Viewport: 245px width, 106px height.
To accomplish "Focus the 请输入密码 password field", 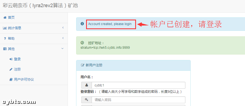I will click(139, 100).
